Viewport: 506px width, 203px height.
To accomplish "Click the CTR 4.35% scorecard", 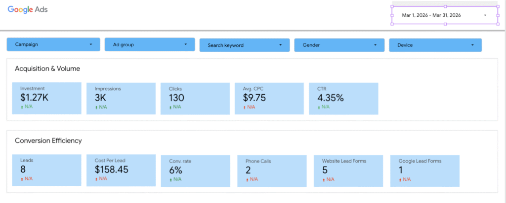I will [x=343, y=99].
